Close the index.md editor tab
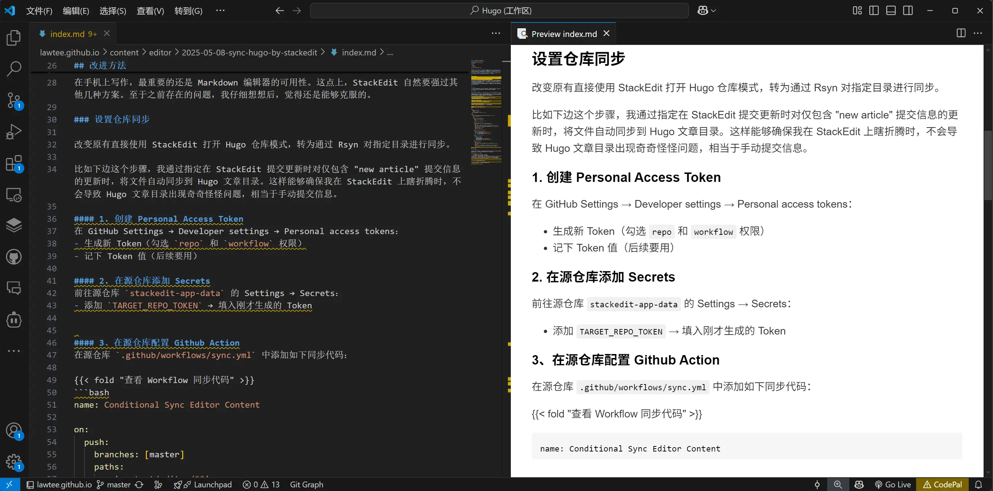Image resolution: width=993 pixels, height=491 pixels. point(107,33)
